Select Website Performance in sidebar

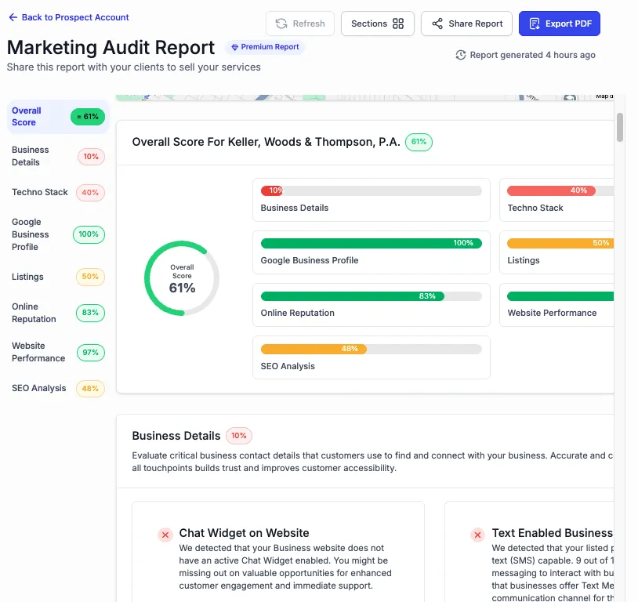(58, 352)
